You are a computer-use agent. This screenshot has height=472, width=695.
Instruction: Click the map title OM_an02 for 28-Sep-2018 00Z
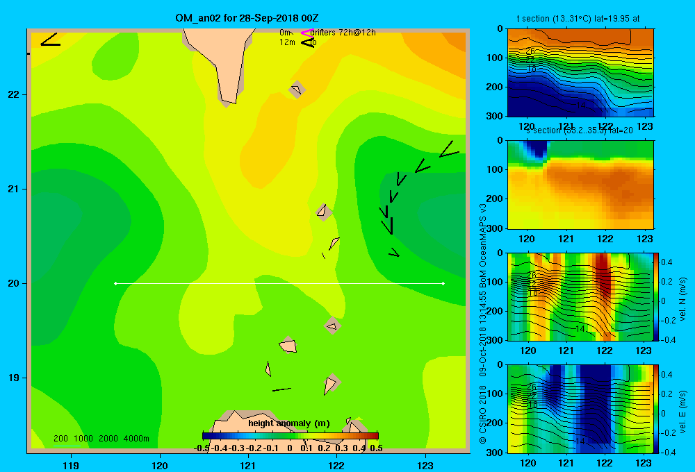pyautogui.click(x=247, y=18)
